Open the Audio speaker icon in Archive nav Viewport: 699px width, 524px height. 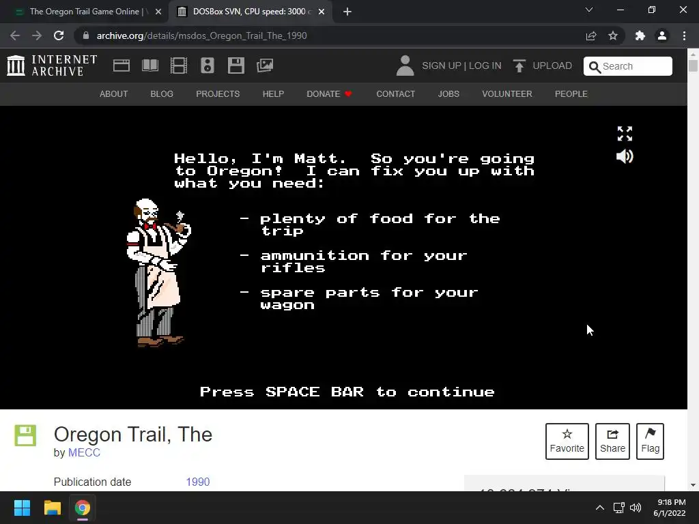click(208, 65)
